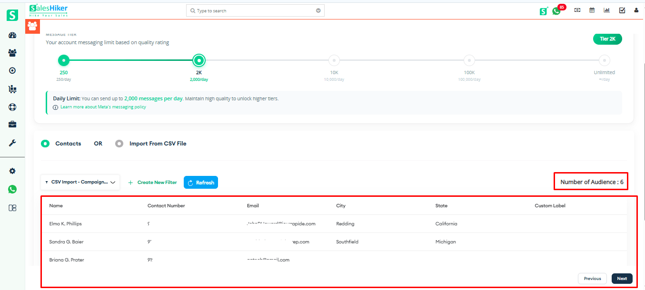Open the WhatsApp icon in left sidebar
This screenshot has height=290, width=645.
12,189
